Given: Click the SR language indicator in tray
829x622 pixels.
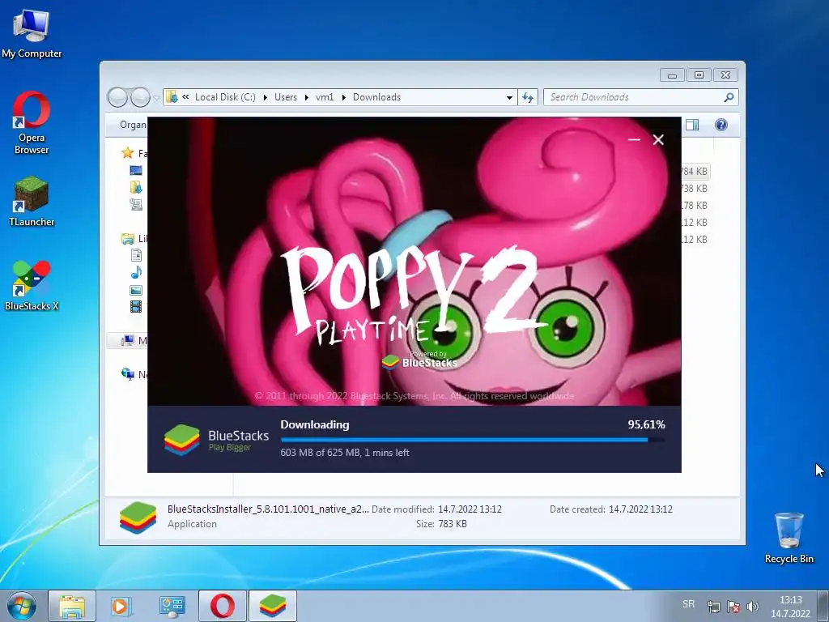Looking at the screenshot, I should pos(688,604).
